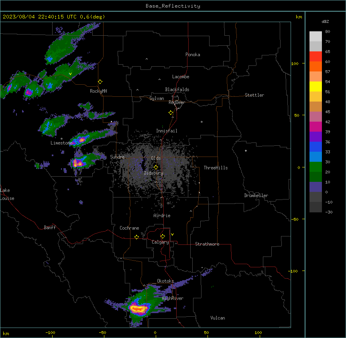
Task: Pick the mauve 42-45 dBZ legend swatch
Action: [315, 117]
